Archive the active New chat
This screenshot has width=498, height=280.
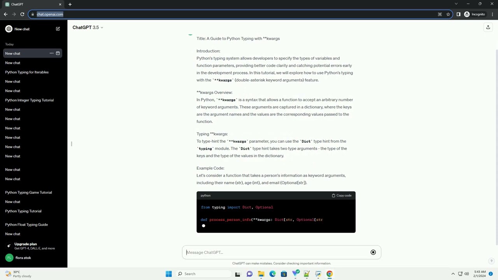coord(58,53)
